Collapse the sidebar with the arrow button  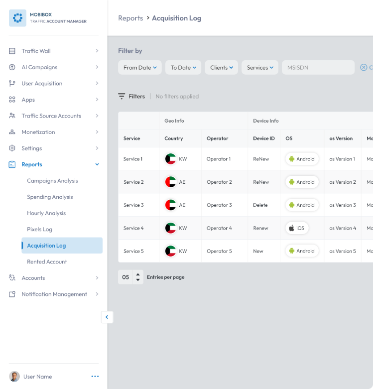(107, 317)
